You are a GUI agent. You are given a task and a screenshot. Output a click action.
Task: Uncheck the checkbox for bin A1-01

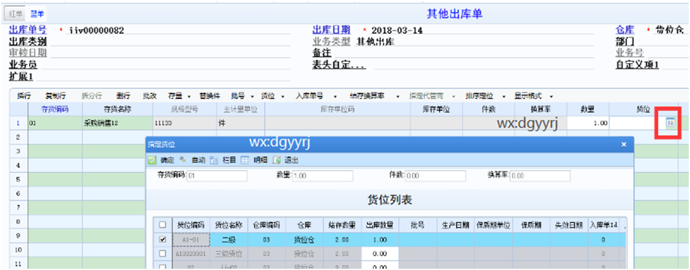162,239
